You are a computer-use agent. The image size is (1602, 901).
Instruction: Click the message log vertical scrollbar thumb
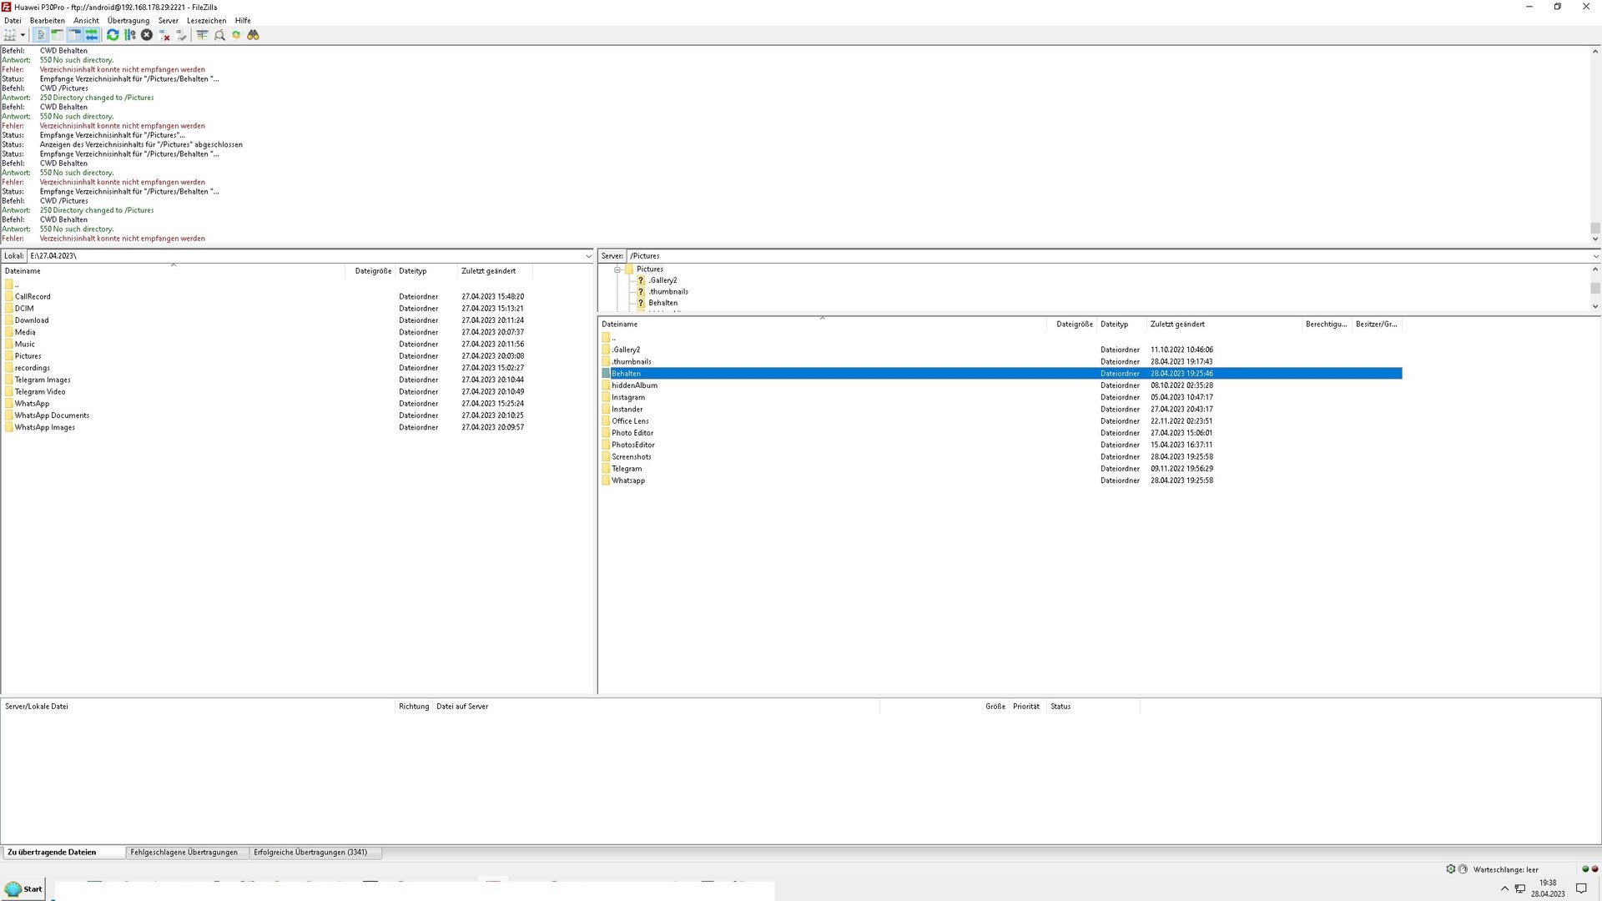point(1594,228)
